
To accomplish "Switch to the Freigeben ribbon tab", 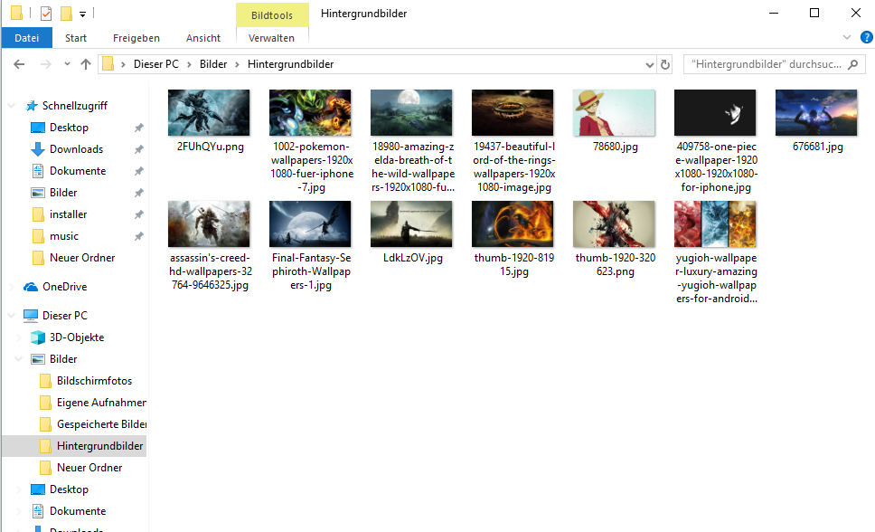I will coord(136,38).
